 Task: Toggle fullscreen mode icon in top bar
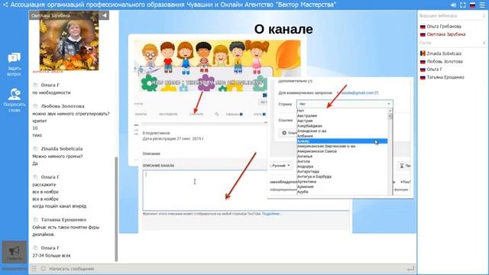pos(463,5)
